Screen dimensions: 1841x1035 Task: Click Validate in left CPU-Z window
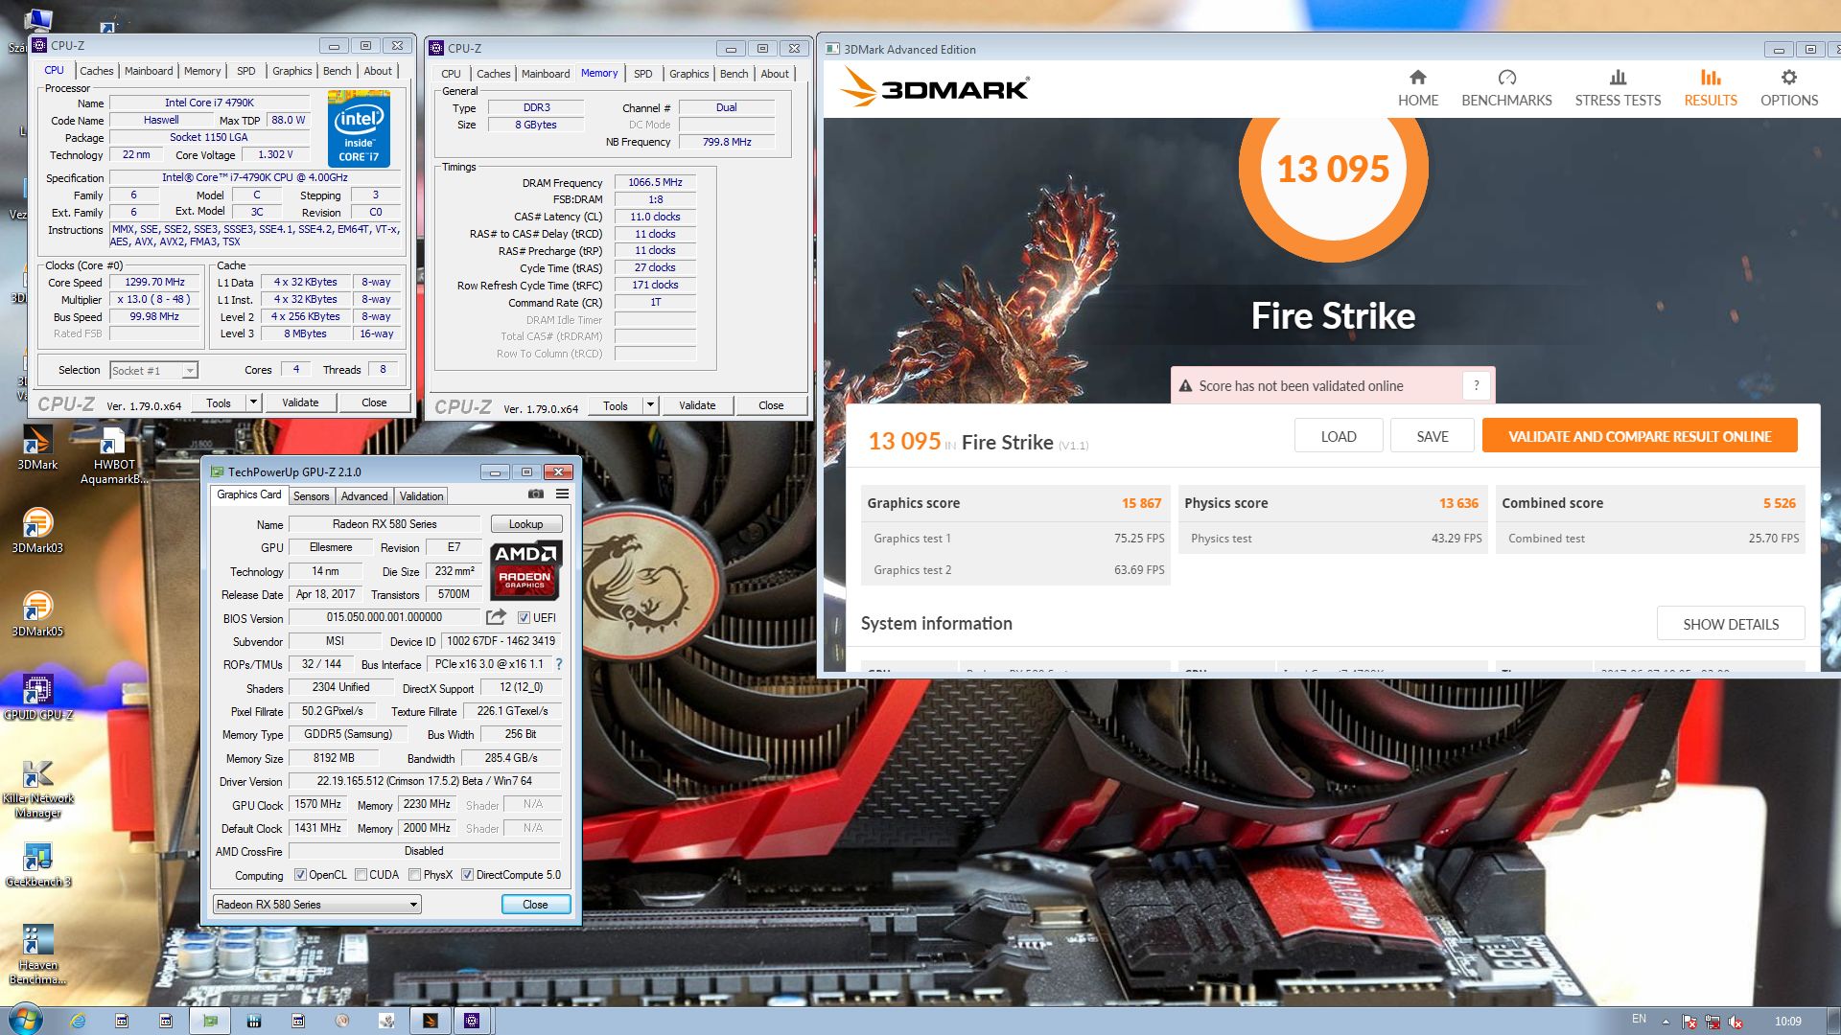click(300, 402)
